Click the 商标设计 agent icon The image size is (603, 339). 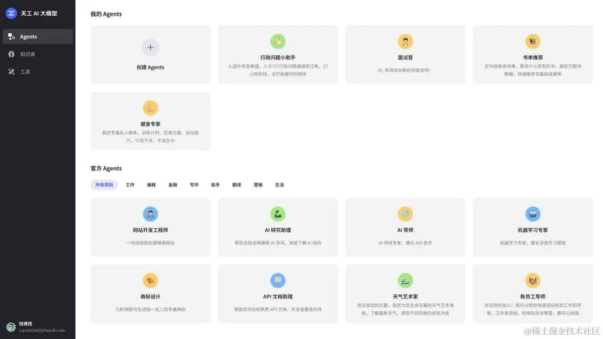pos(150,281)
